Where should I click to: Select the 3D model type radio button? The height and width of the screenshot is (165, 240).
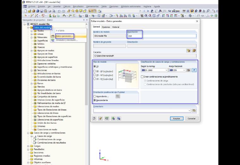click(95, 66)
